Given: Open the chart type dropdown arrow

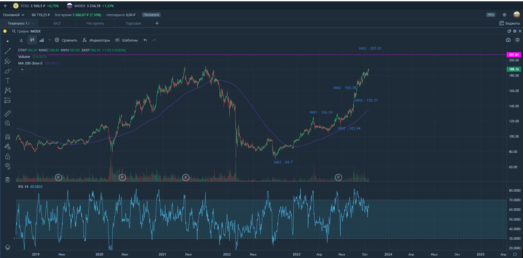Looking at the screenshot, I should [x=49, y=40].
